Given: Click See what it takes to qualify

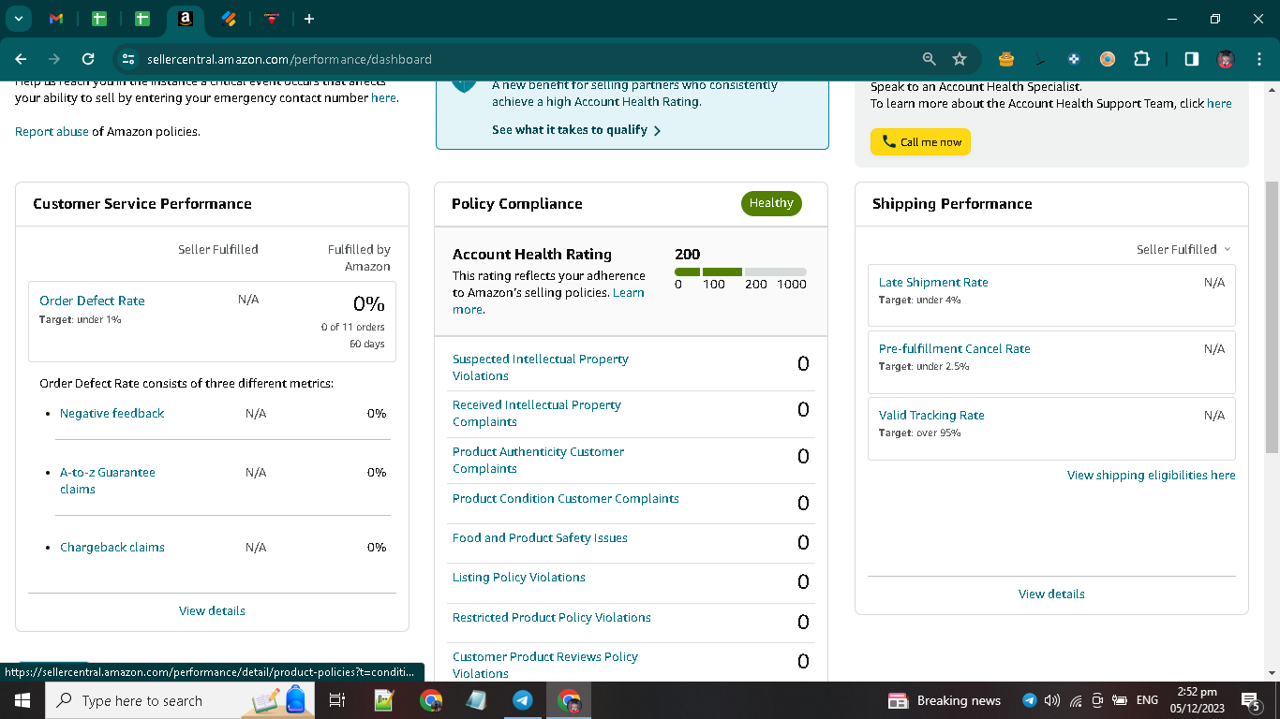Looking at the screenshot, I should pos(570,130).
